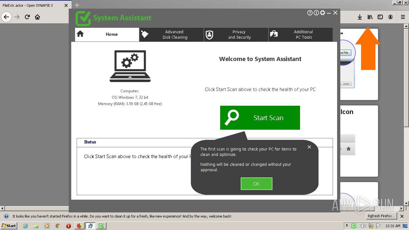Image resolution: width=409 pixels, height=230 pixels.
Task: Open Firefox library icon
Action: click(x=370, y=17)
